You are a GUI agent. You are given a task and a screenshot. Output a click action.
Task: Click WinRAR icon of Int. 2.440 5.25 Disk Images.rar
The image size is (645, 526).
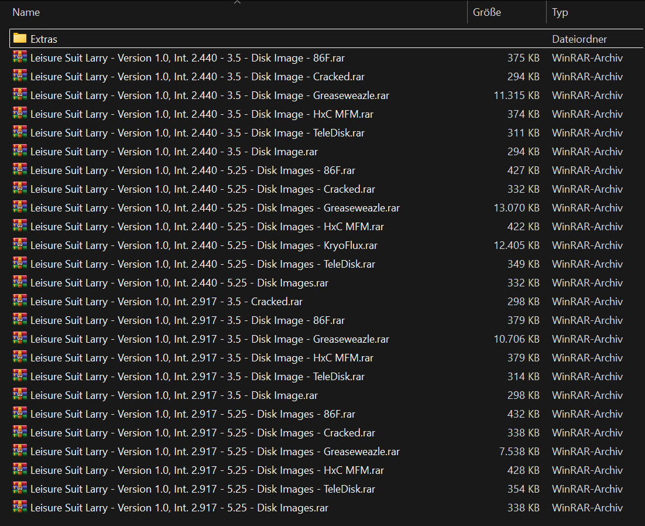[x=20, y=282]
